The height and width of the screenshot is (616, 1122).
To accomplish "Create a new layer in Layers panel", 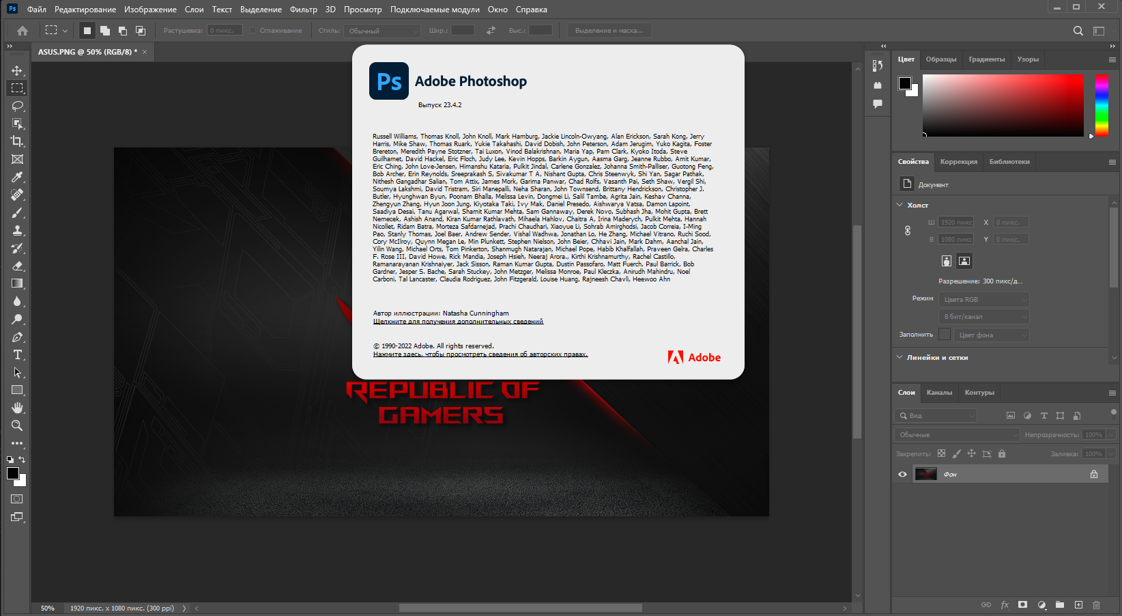I will 1078,605.
